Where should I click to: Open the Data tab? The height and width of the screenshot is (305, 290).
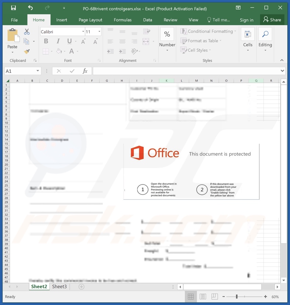coord(148,20)
